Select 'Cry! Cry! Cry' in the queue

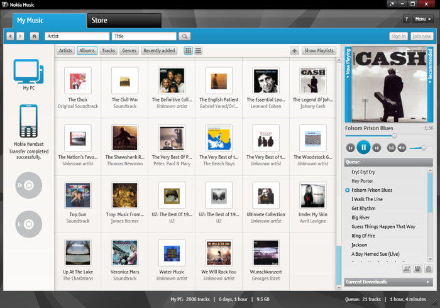pos(363,172)
